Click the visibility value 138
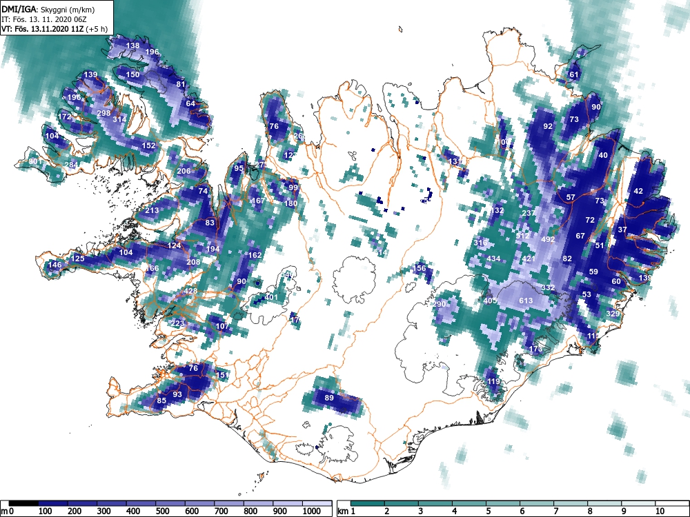This screenshot has width=690, height=517. click(x=132, y=45)
